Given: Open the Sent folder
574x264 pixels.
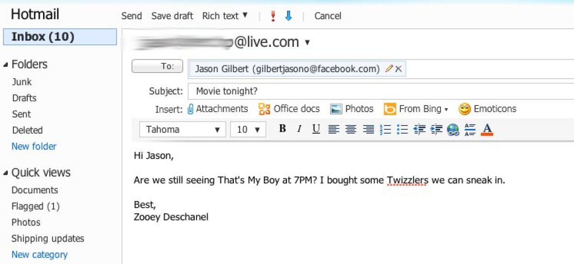Looking at the screenshot, I should (22, 114).
